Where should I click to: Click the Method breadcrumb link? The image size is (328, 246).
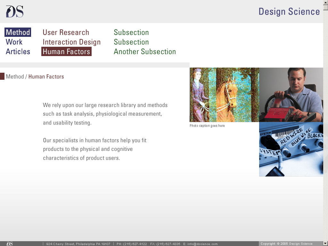(x=15, y=77)
